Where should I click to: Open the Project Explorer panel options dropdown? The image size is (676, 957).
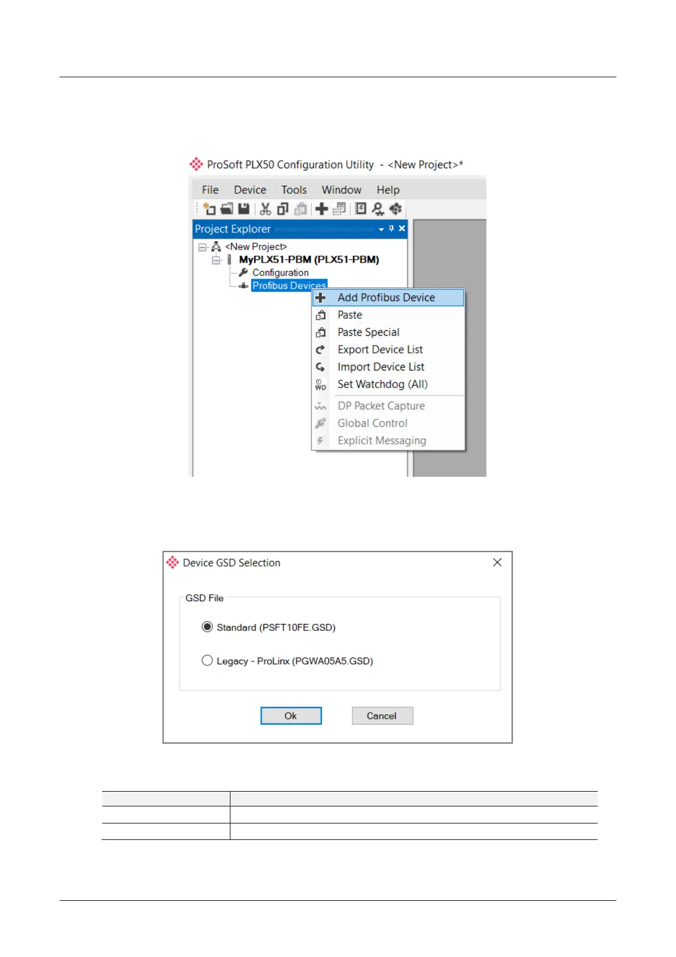point(381,229)
